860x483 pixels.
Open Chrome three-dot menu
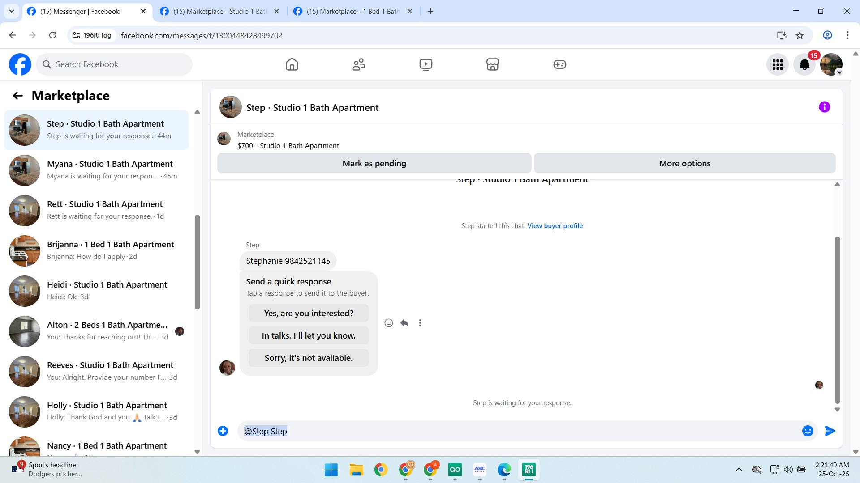click(847, 35)
